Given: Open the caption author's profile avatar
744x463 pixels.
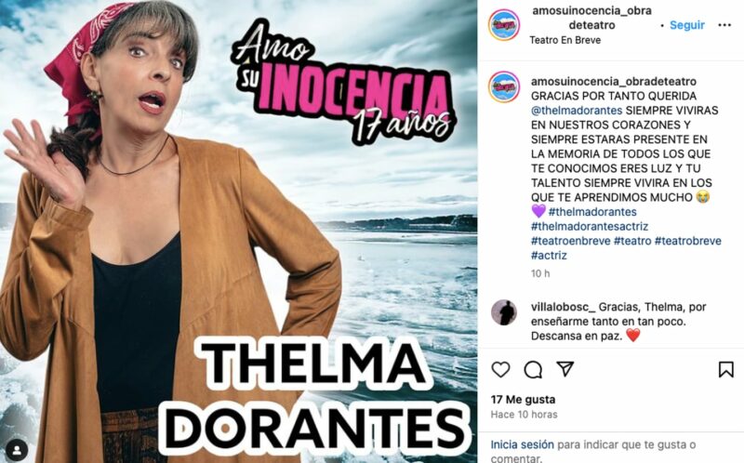Looking at the screenshot, I should click(x=504, y=86).
